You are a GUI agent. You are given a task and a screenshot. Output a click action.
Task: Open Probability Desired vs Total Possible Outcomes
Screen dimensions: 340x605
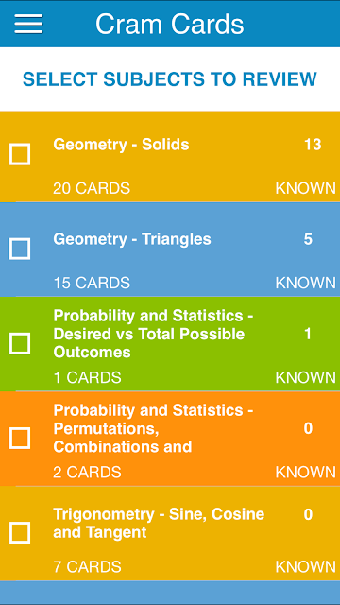[153, 334]
